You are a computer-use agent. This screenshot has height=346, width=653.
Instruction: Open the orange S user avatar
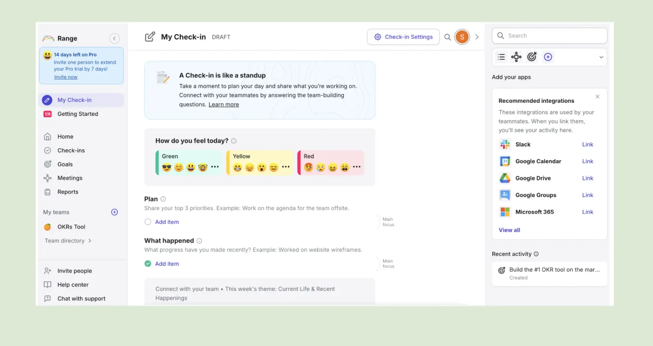[462, 37]
